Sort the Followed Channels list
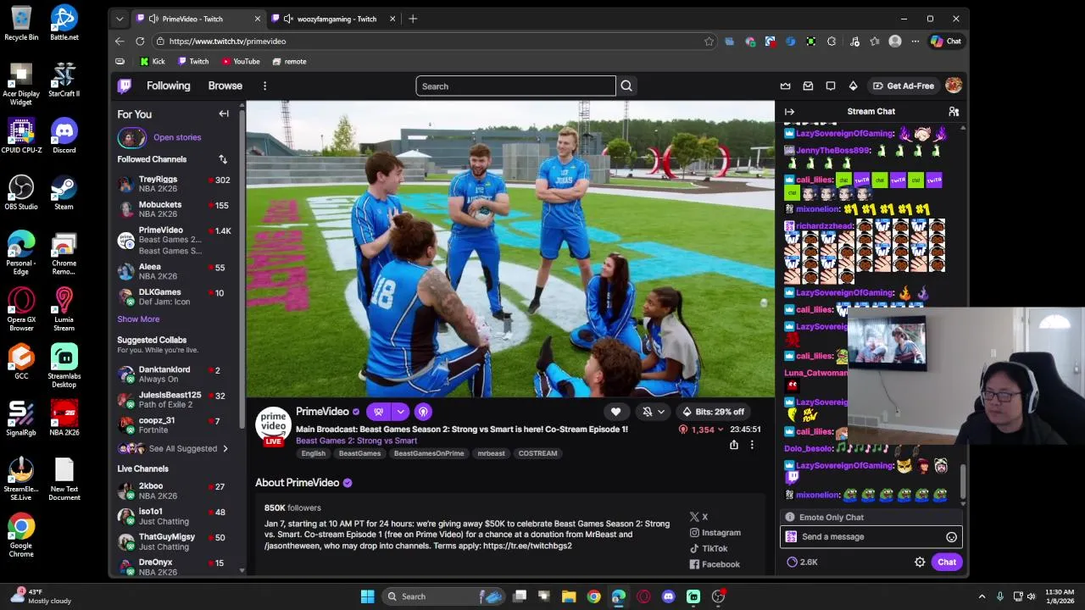Screen dimensions: 1085x610 point(223,159)
